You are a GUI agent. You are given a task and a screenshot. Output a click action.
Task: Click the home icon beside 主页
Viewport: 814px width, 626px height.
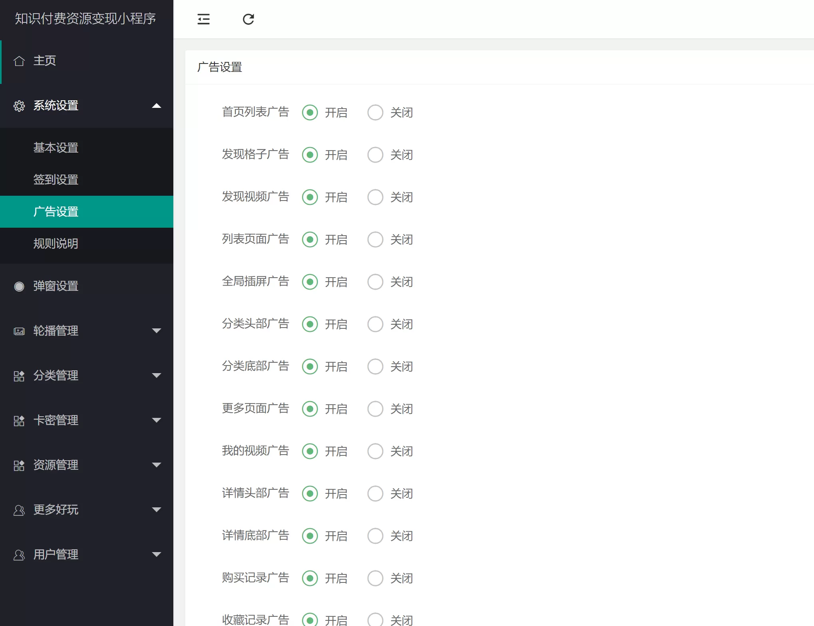coord(19,61)
